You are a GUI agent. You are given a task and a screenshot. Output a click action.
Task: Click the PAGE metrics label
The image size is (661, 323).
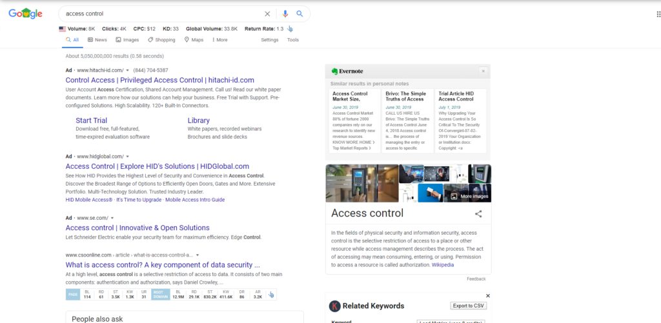click(x=73, y=295)
